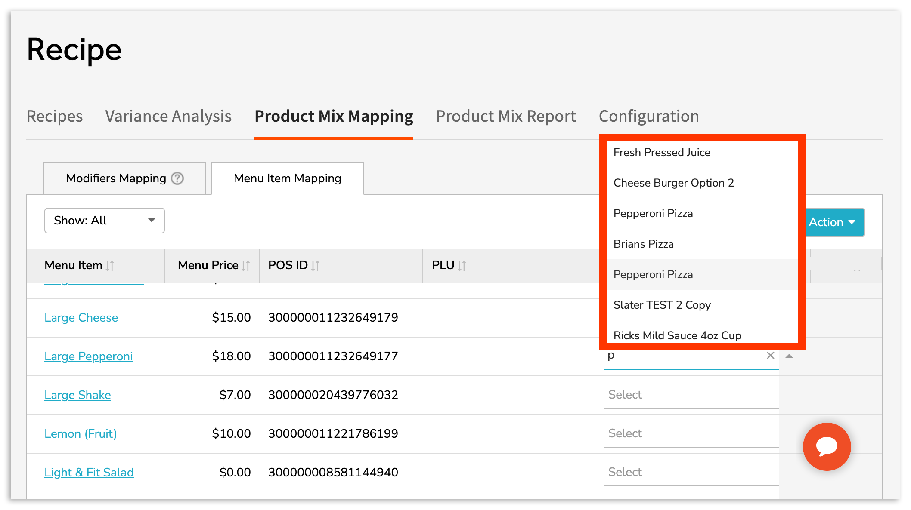Sort by the Menu Price column
The image size is (911, 510).
click(246, 266)
